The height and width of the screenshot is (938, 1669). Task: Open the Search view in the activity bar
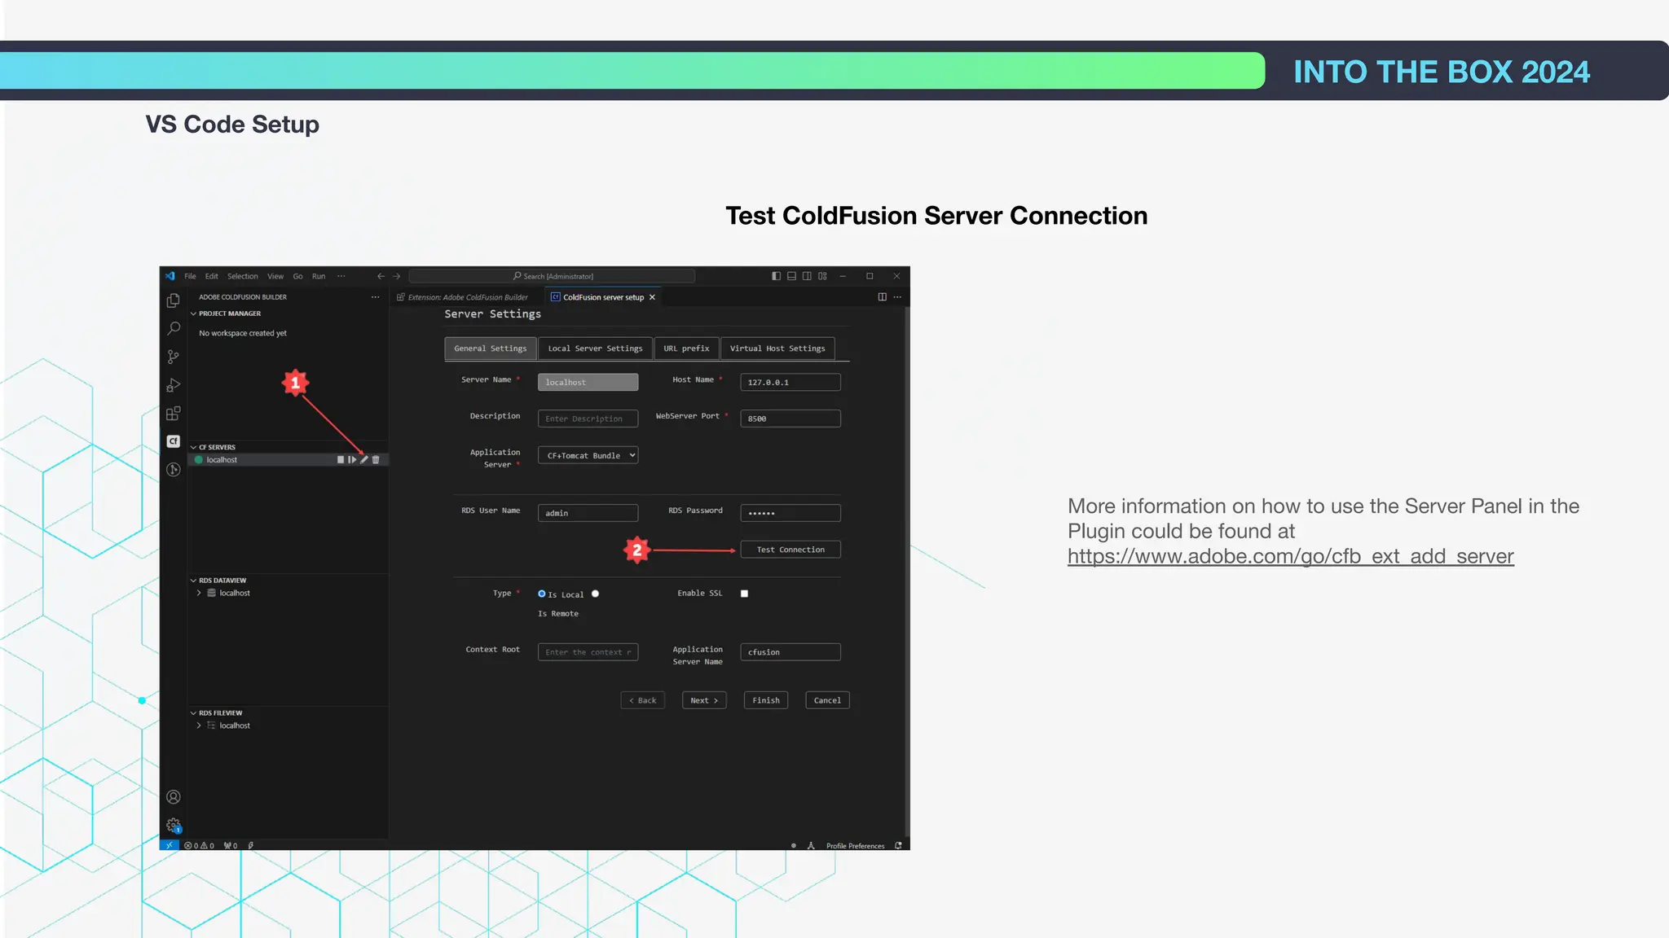[x=173, y=328]
